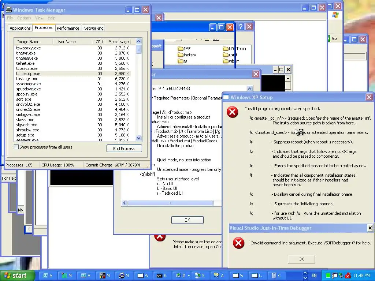This screenshot has width=375, height=281.
Task: Click the EN language indicator
Action: (x=314, y=276)
